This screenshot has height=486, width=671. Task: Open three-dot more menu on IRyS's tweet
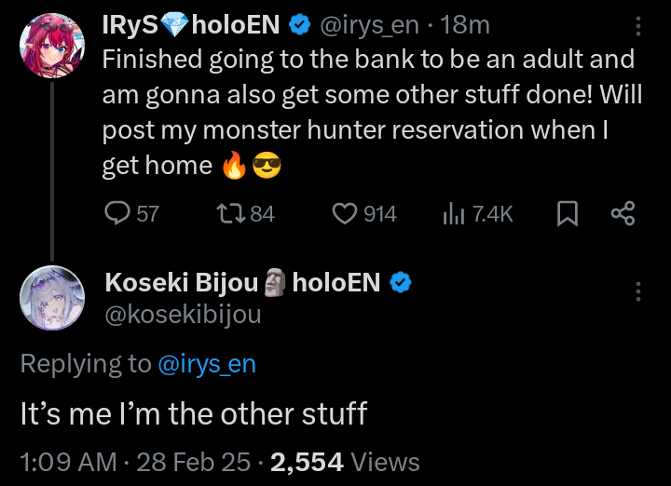pyautogui.click(x=638, y=26)
